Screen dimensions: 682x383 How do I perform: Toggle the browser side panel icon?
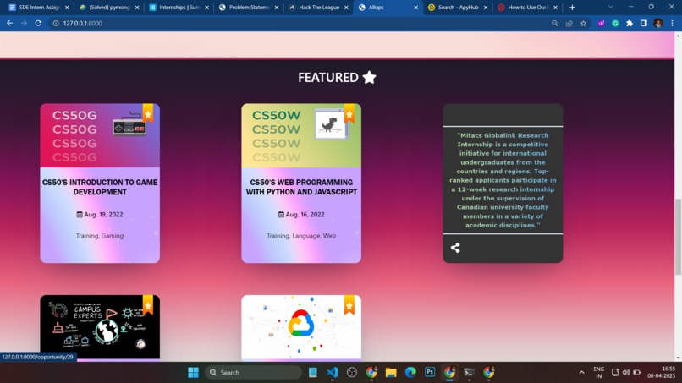pyautogui.click(x=644, y=23)
